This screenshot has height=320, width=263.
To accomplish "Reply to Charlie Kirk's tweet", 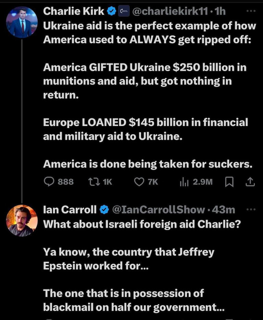I will click(x=50, y=182).
